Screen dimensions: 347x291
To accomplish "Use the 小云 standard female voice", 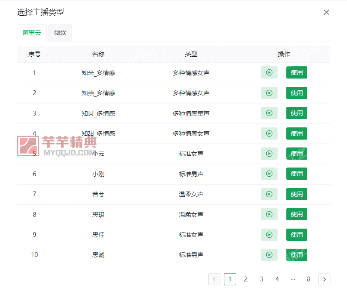I will [x=296, y=154].
